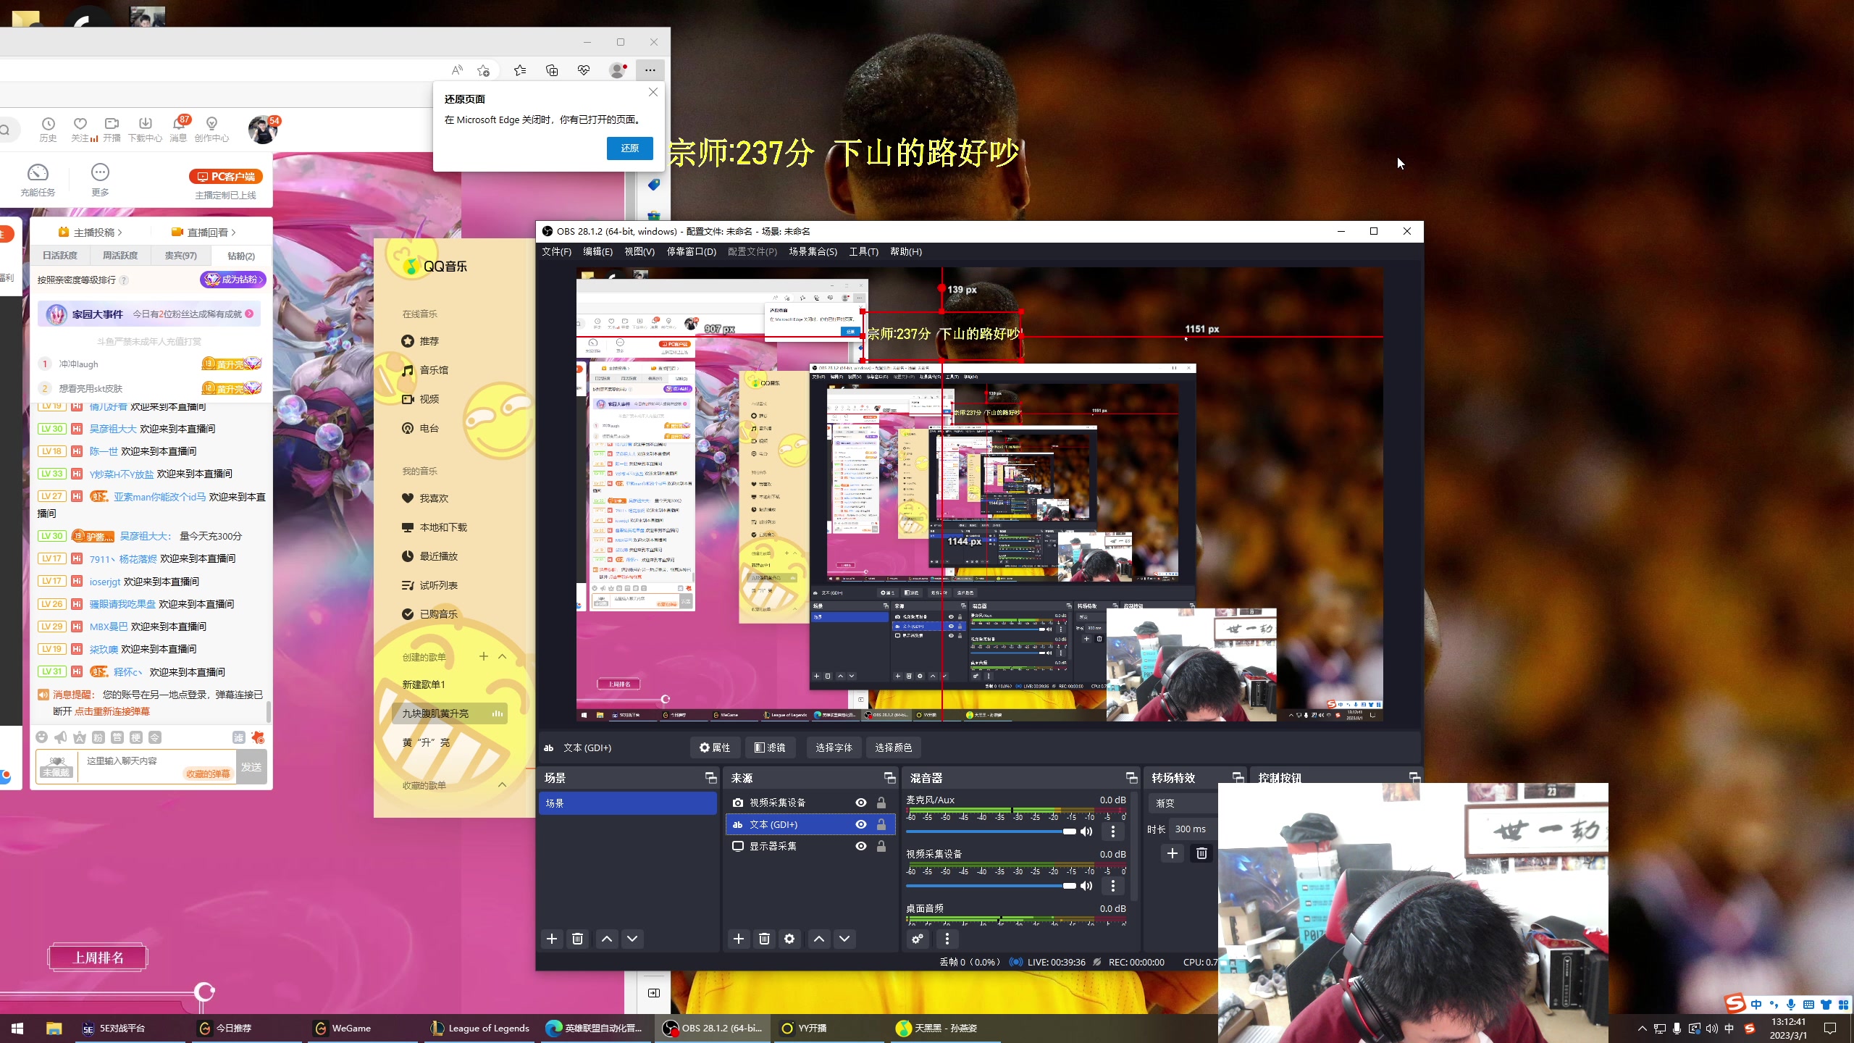Click 滤镜 button in OBS source toolbar

[770, 747]
